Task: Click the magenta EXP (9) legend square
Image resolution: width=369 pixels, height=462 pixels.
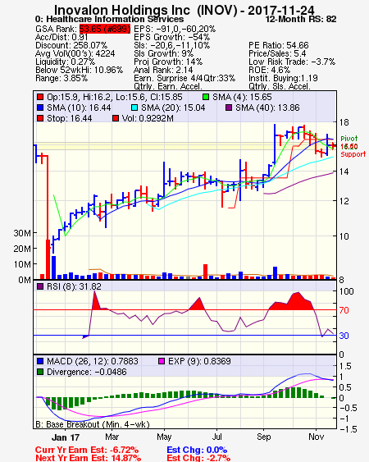Action: tap(162, 361)
